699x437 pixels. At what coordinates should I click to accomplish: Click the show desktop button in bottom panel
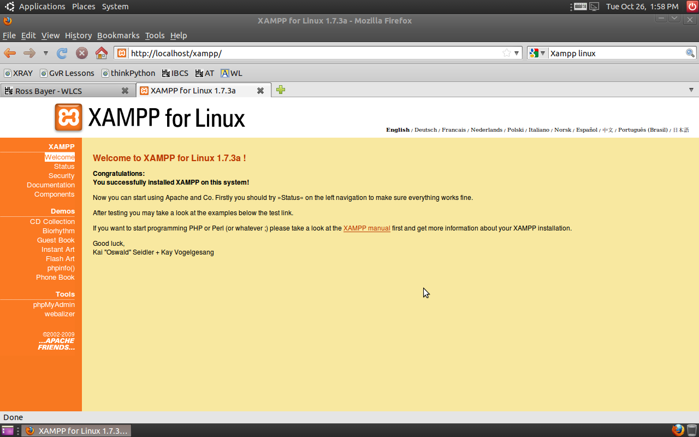pos(8,430)
